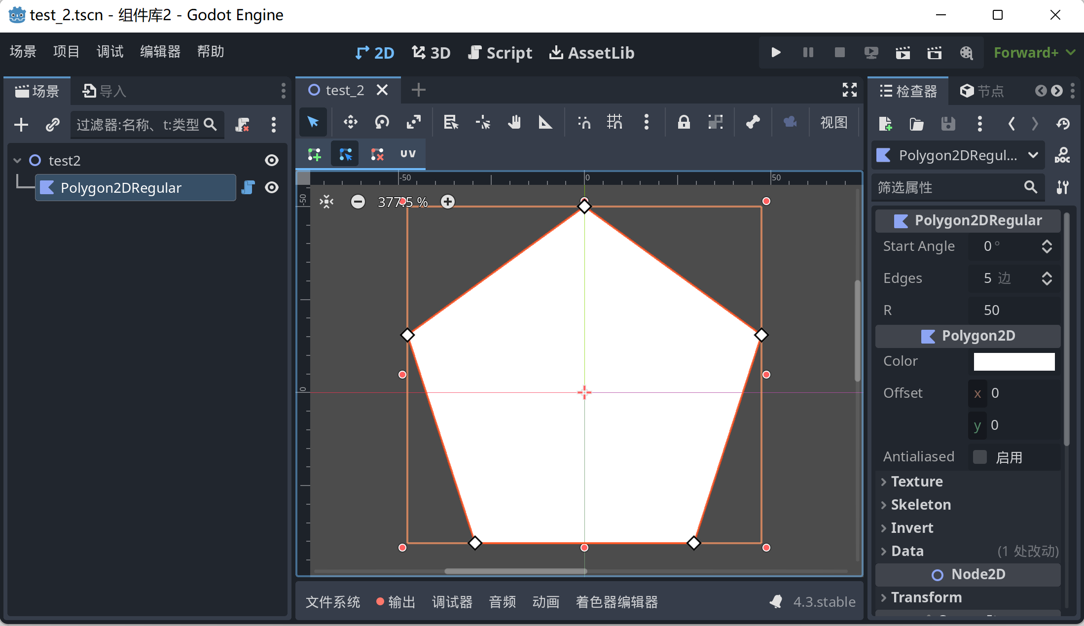The width and height of the screenshot is (1084, 626).
Task: Open the Movie Maker mode icon
Action: point(966,52)
